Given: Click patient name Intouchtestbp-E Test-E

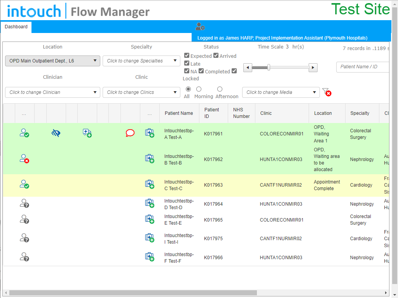Looking at the screenshot, I should point(179,220).
